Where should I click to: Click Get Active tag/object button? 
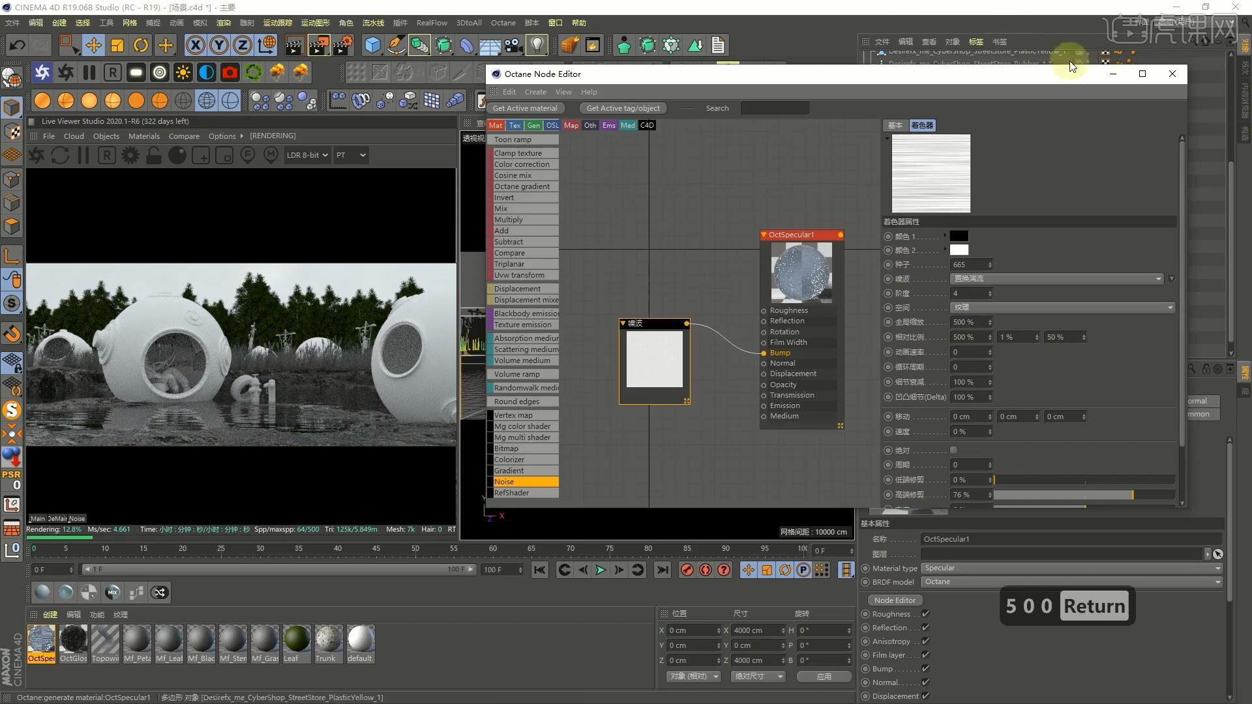click(x=623, y=108)
